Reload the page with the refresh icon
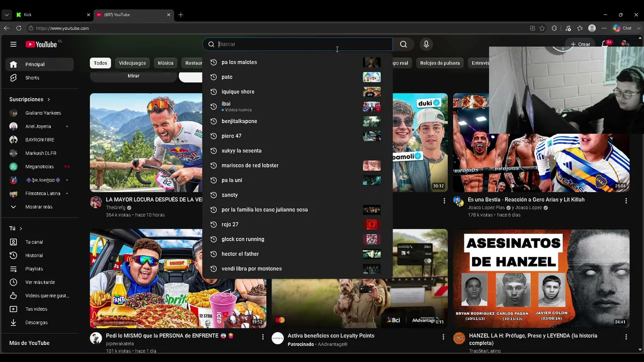The width and height of the screenshot is (644, 362). (19, 28)
